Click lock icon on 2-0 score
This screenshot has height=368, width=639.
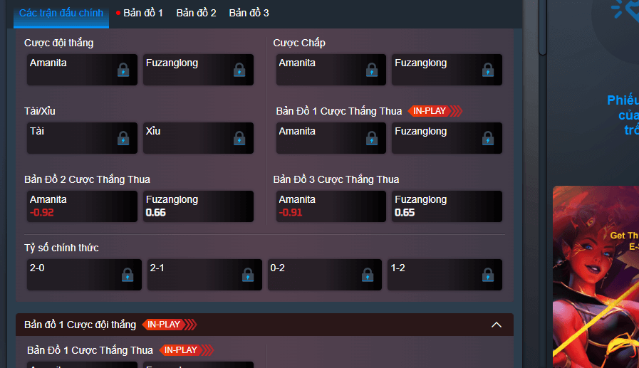[128, 275]
